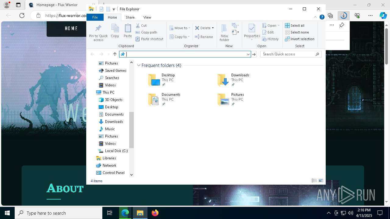The width and height of the screenshot is (390, 219).
Task: Open the Properties ribbon button
Action: point(252,32)
